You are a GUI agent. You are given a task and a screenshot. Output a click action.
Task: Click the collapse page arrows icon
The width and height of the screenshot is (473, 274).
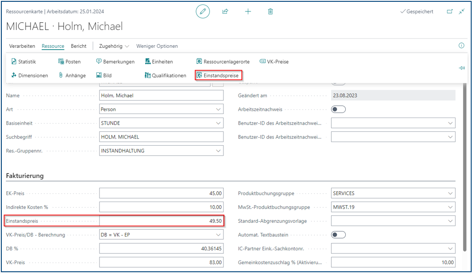pyautogui.click(x=462, y=12)
